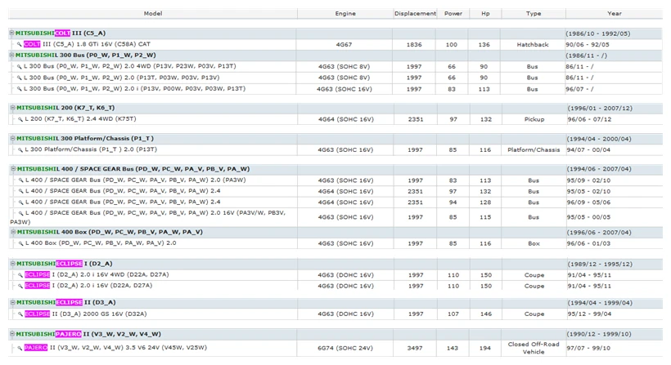Screen dimensions: 671x365
Task: Collapse the MITSUBISHI L 300 Platform/Chassis group
Action: point(13,138)
